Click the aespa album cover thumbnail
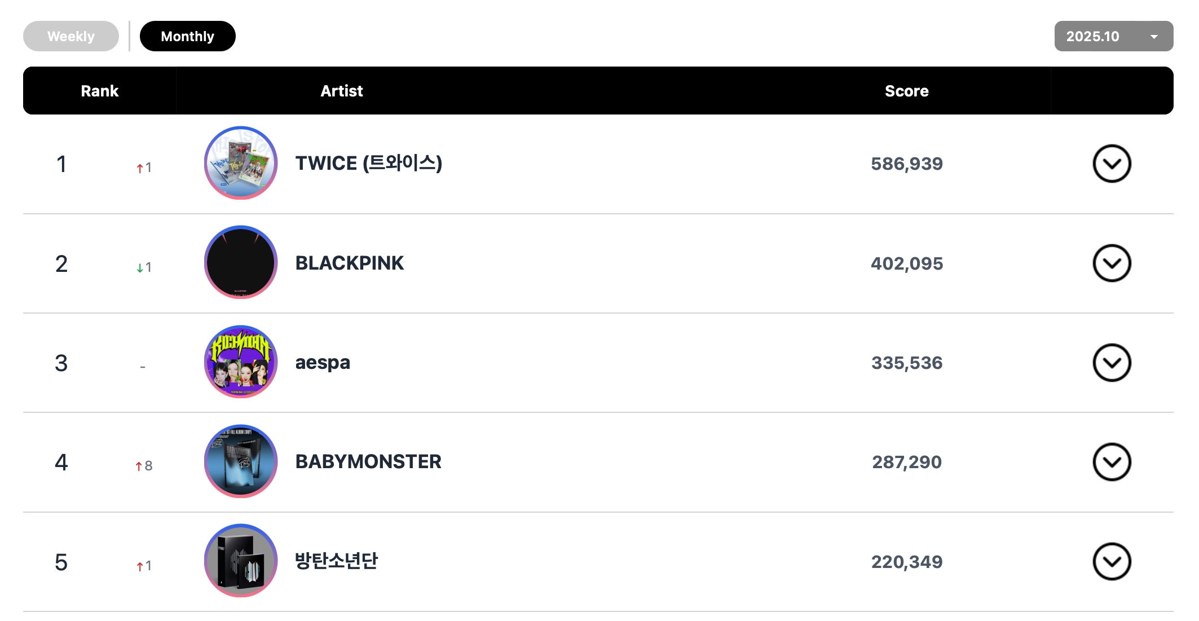The height and width of the screenshot is (621, 1199). tap(241, 362)
